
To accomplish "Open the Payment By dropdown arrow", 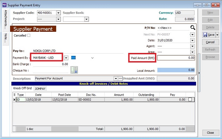I will pyautogui.click(x=66, y=58).
